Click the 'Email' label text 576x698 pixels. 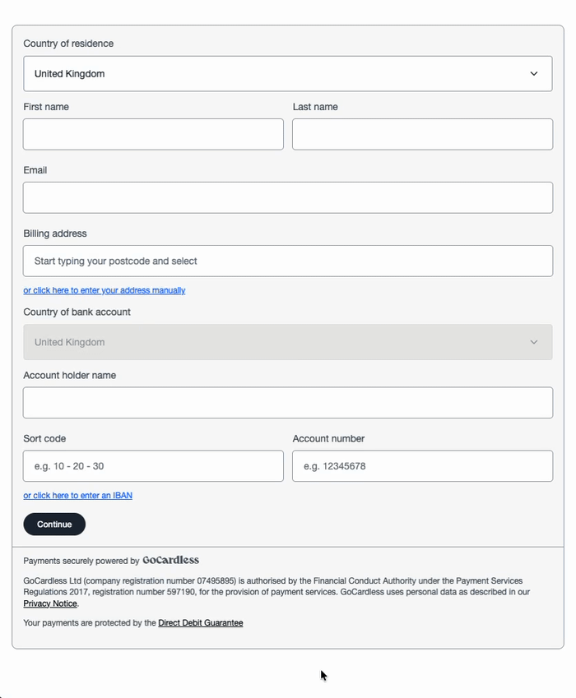35,170
